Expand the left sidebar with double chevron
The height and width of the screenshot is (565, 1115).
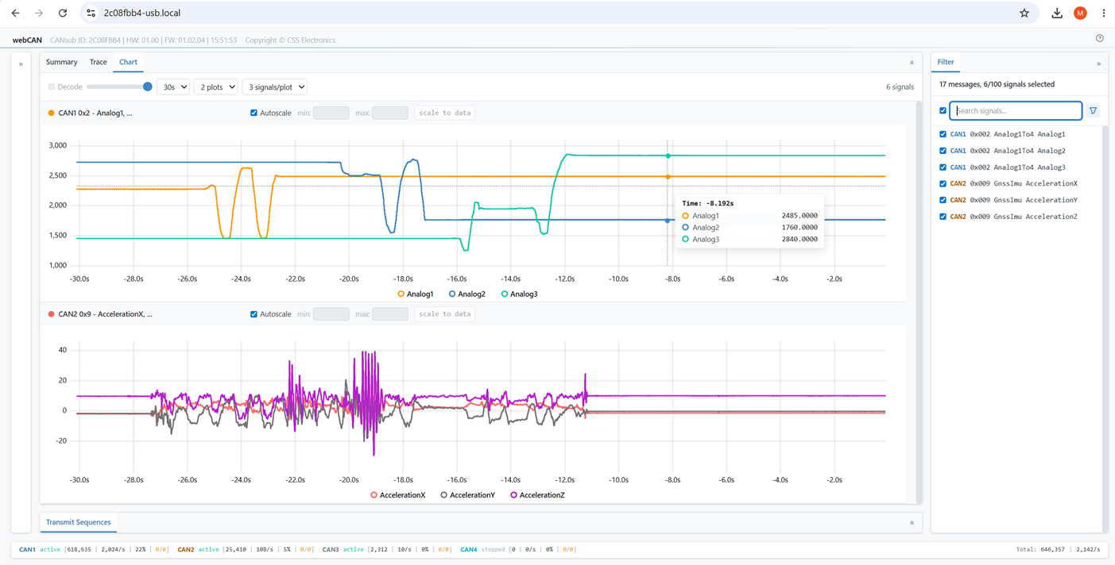point(21,63)
